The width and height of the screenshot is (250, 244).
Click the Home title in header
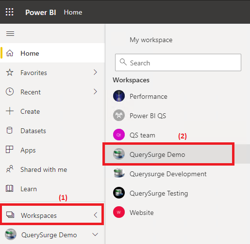[x=73, y=12]
